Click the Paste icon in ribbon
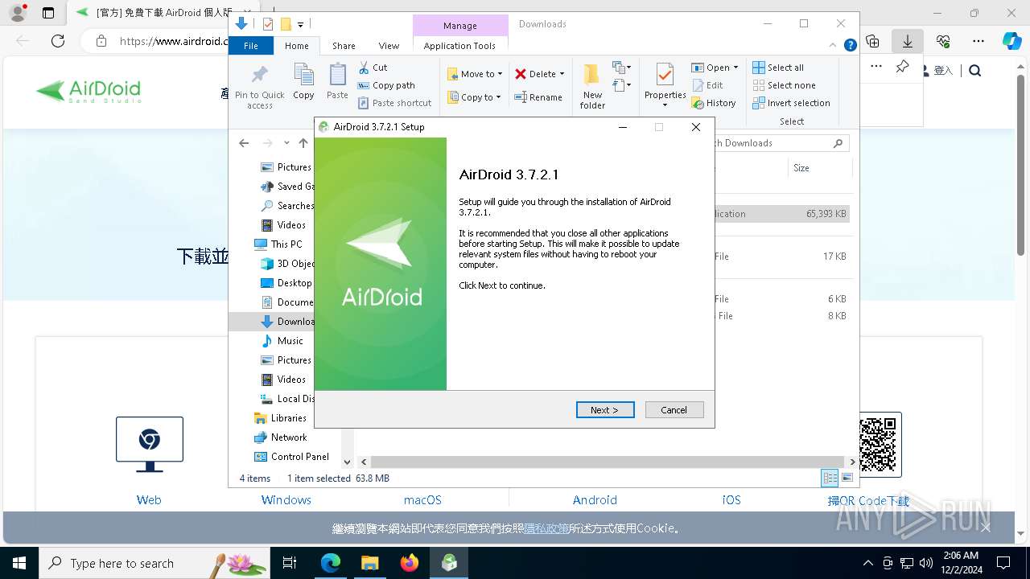The image size is (1030, 579). [x=337, y=82]
